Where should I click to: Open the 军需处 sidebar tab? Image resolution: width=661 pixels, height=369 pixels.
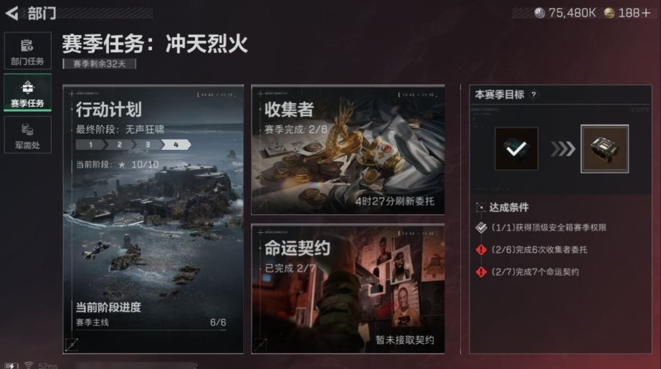click(27, 135)
